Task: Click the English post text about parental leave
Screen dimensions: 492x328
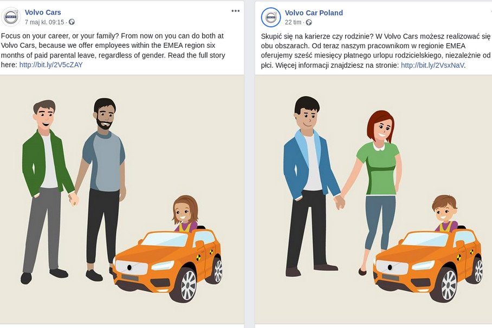Action: 113,50
